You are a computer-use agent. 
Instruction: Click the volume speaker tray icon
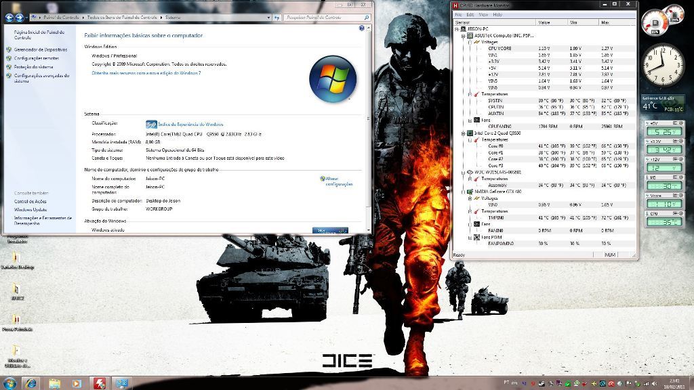coord(653,383)
